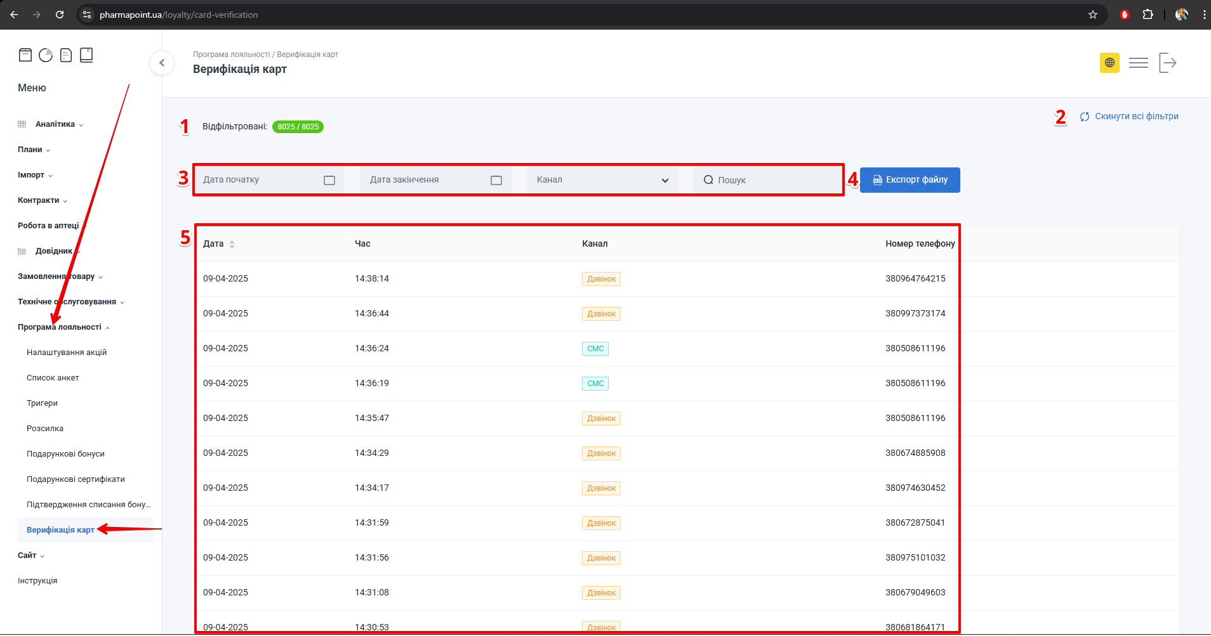Click the logout icon in the header
This screenshot has width=1211, height=636.
point(1168,63)
